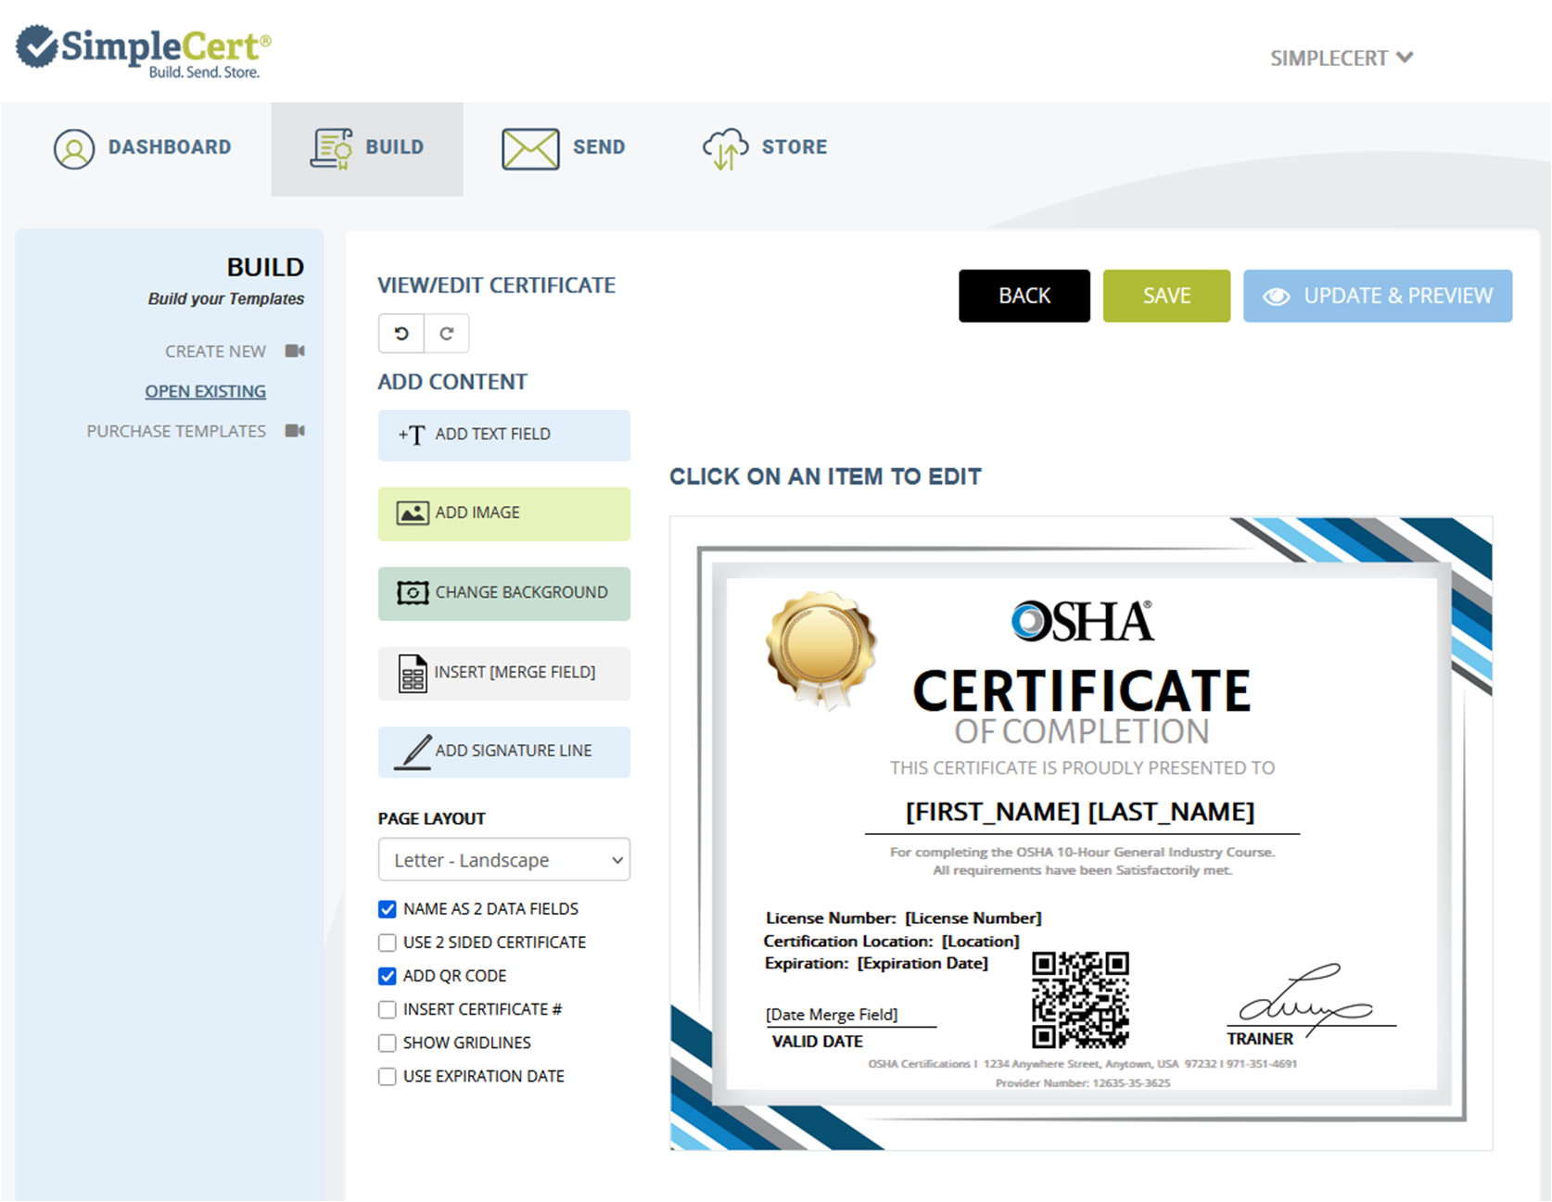Expand the SIMPLECERT account menu
Viewport: 1552px width, 1202px height.
[1342, 57]
